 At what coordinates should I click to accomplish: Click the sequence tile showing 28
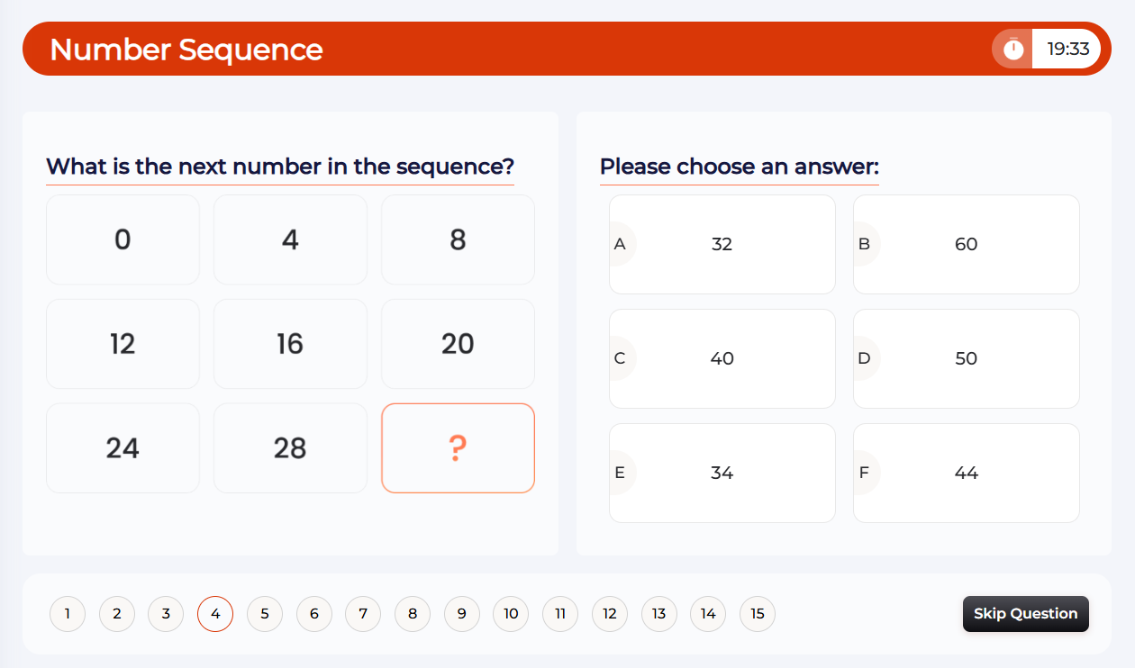pos(290,448)
